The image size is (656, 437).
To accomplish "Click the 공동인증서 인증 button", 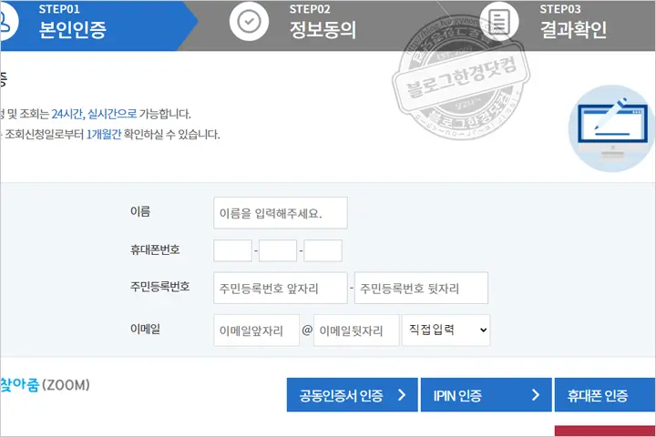I will pos(353,395).
